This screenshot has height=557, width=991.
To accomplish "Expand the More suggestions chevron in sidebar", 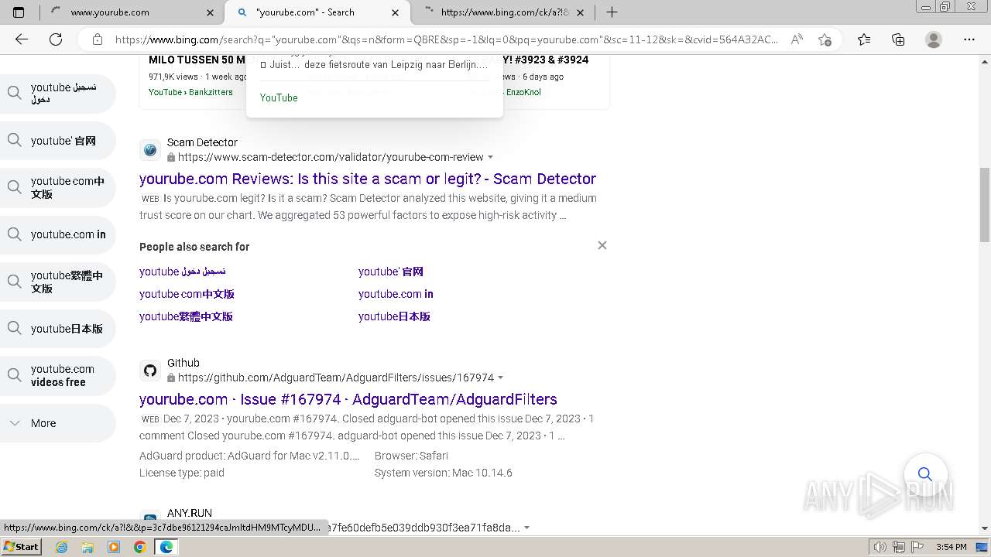I will click(15, 423).
